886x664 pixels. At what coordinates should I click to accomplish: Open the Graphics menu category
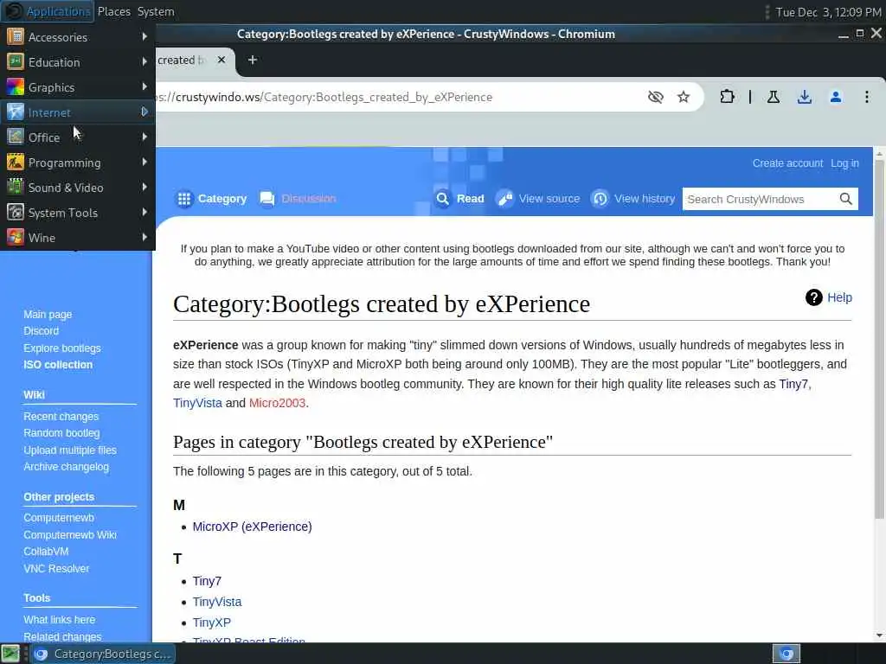point(78,87)
